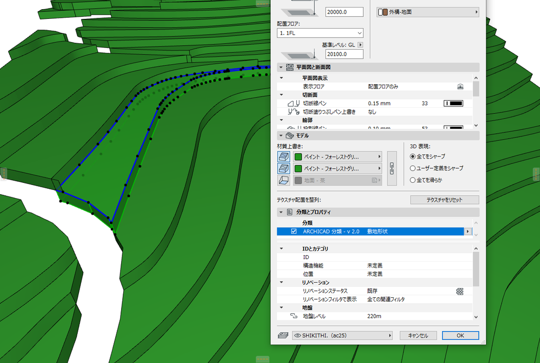Open the 敷地形状 classification arrow
Image resolution: width=540 pixels, height=363 pixels.
pyautogui.click(x=468, y=231)
